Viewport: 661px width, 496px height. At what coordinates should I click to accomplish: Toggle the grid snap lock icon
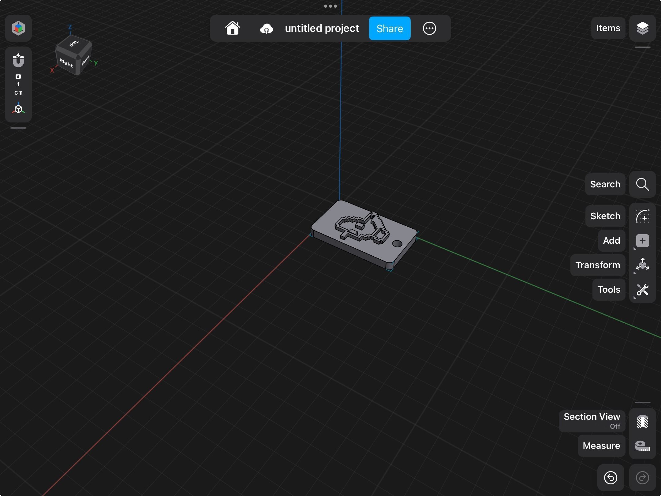point(18,77)
